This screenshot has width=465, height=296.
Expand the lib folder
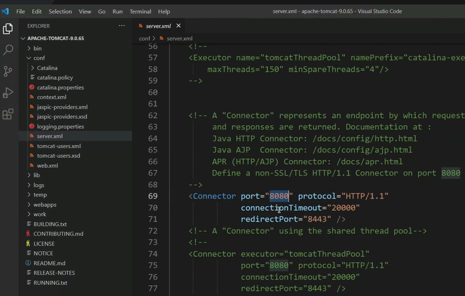click(x=29, y=175)
